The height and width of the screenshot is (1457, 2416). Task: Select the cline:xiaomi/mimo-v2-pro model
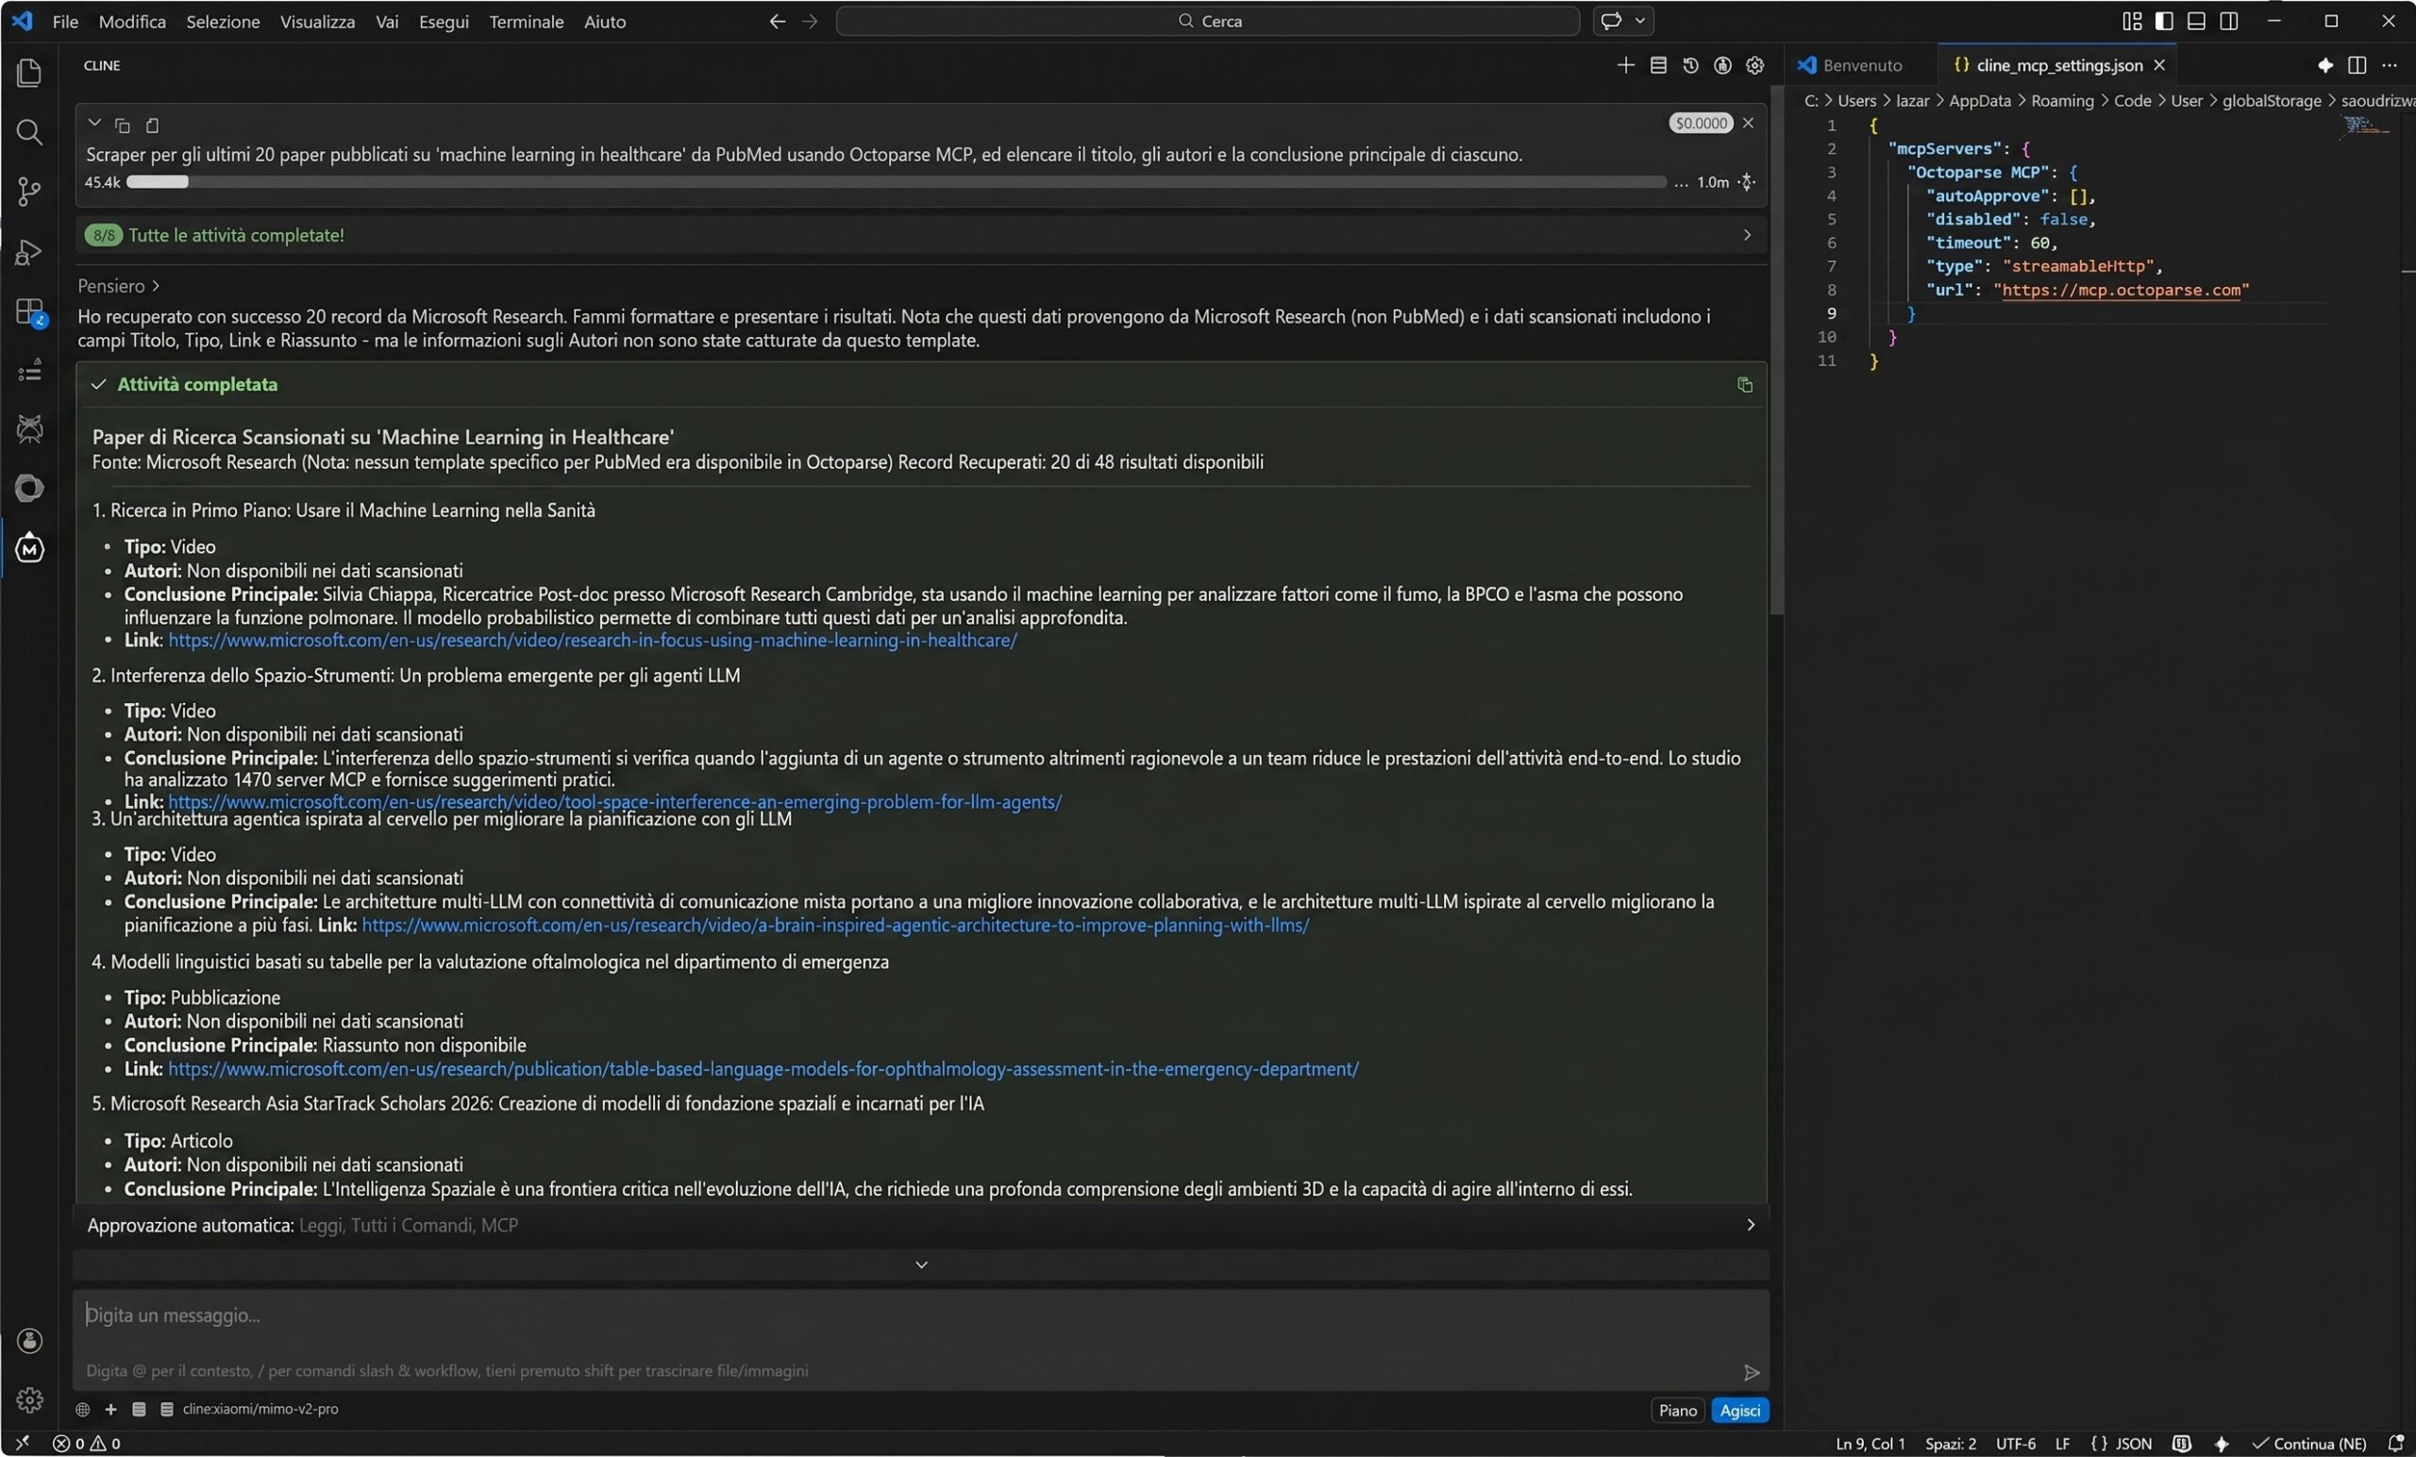pyautogui.click(x=260, y=1409)
